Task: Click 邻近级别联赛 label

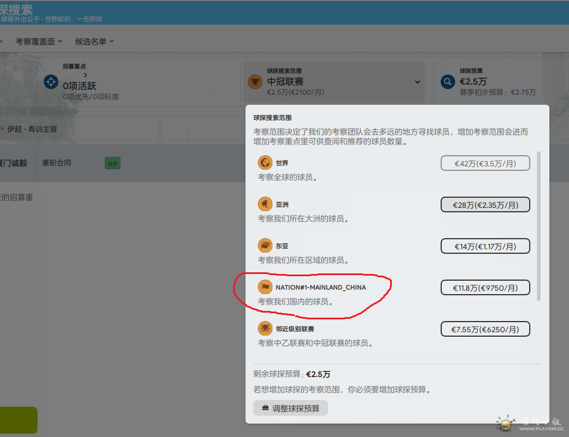Action: [x=295, y=329]
